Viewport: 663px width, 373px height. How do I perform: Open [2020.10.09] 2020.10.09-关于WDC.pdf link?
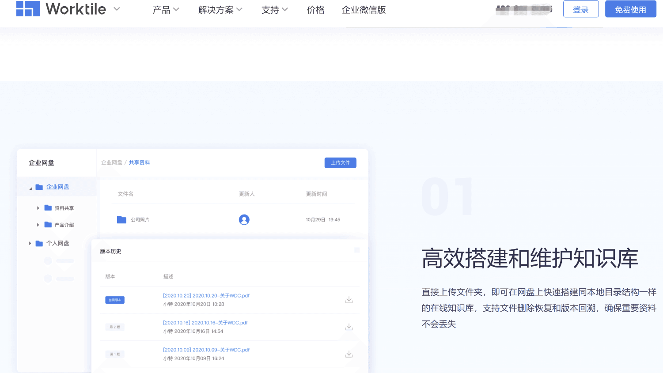point(206,350)
